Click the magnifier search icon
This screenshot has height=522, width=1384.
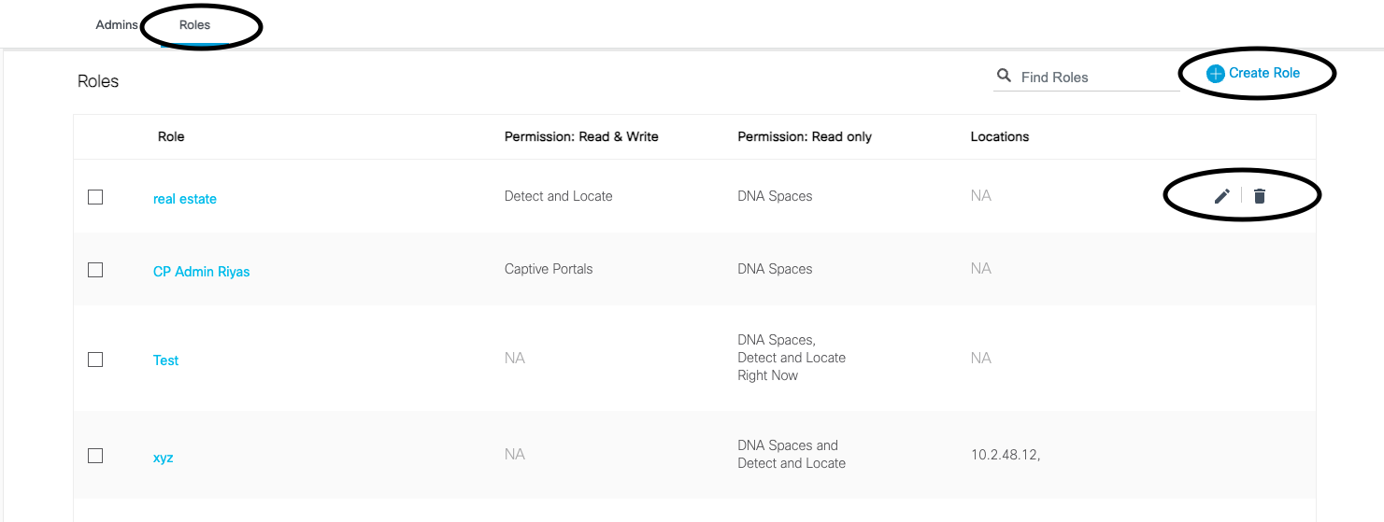[1005, 76]
